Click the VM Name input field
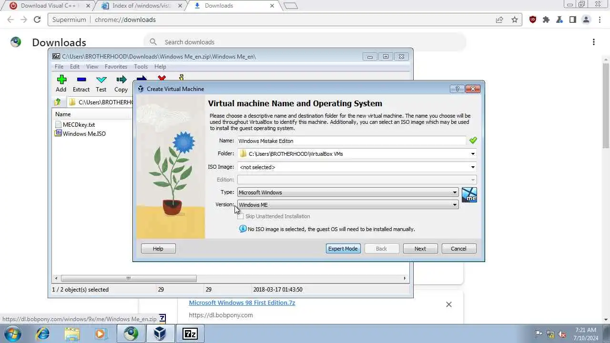610x343 pixels. (352, 141)
